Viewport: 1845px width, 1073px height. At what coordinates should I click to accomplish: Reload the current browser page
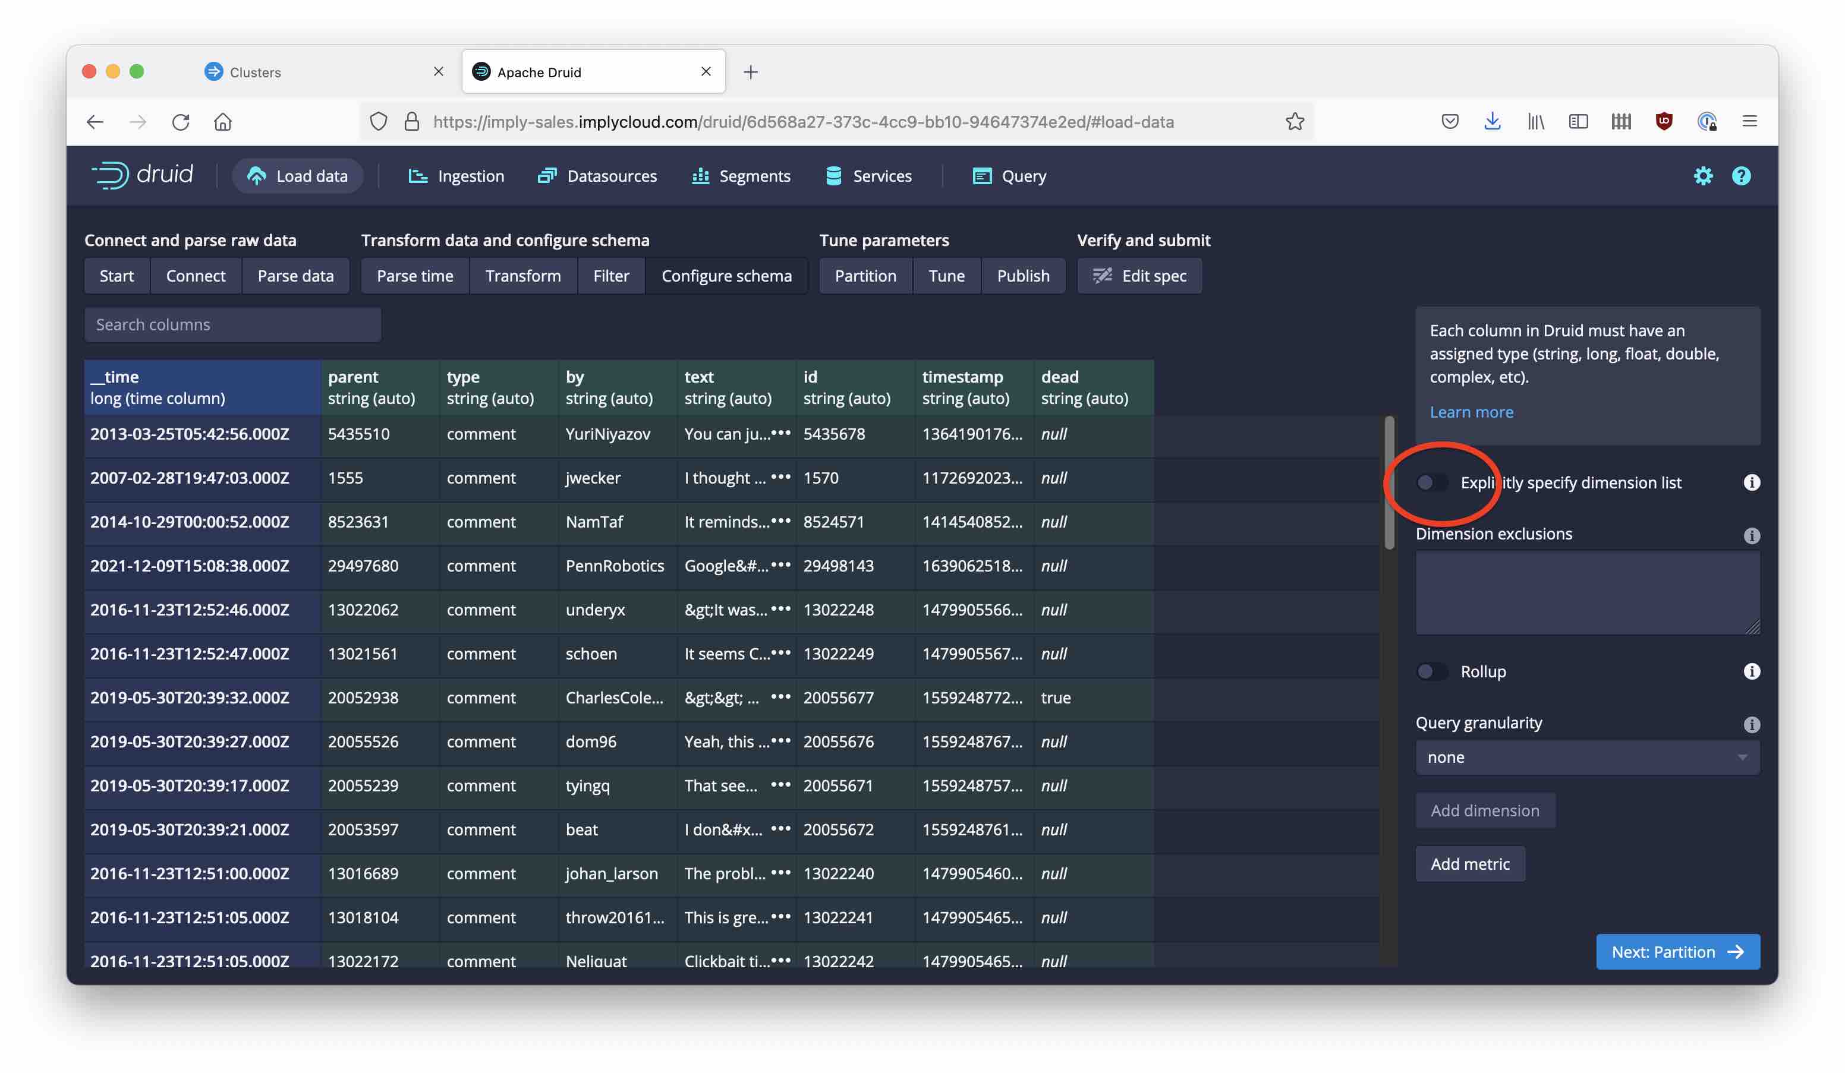pos(180,121)
